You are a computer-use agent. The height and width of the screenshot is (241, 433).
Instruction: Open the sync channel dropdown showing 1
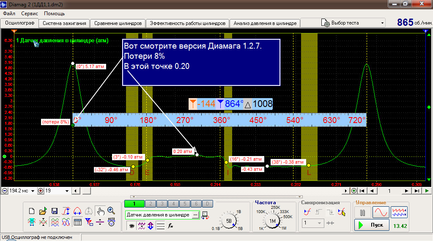(x=312, y=223)
